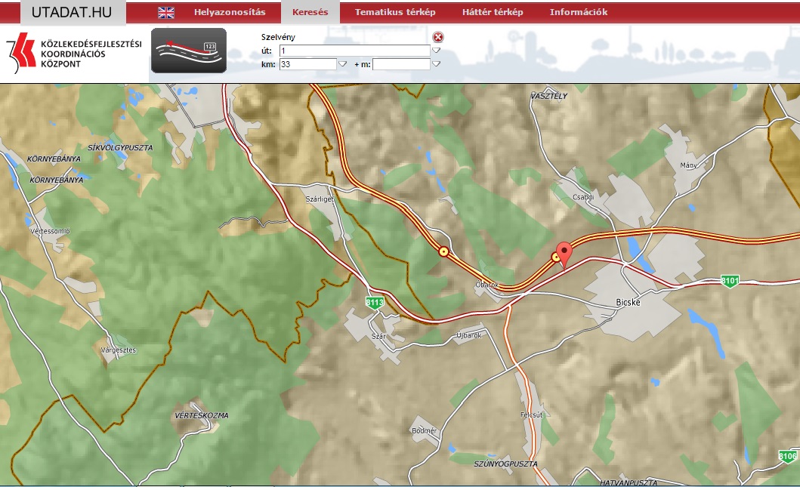This screenshot has height=487, width=800.
Task: Expand the út road number dropdown
Action: click(436, 51)
